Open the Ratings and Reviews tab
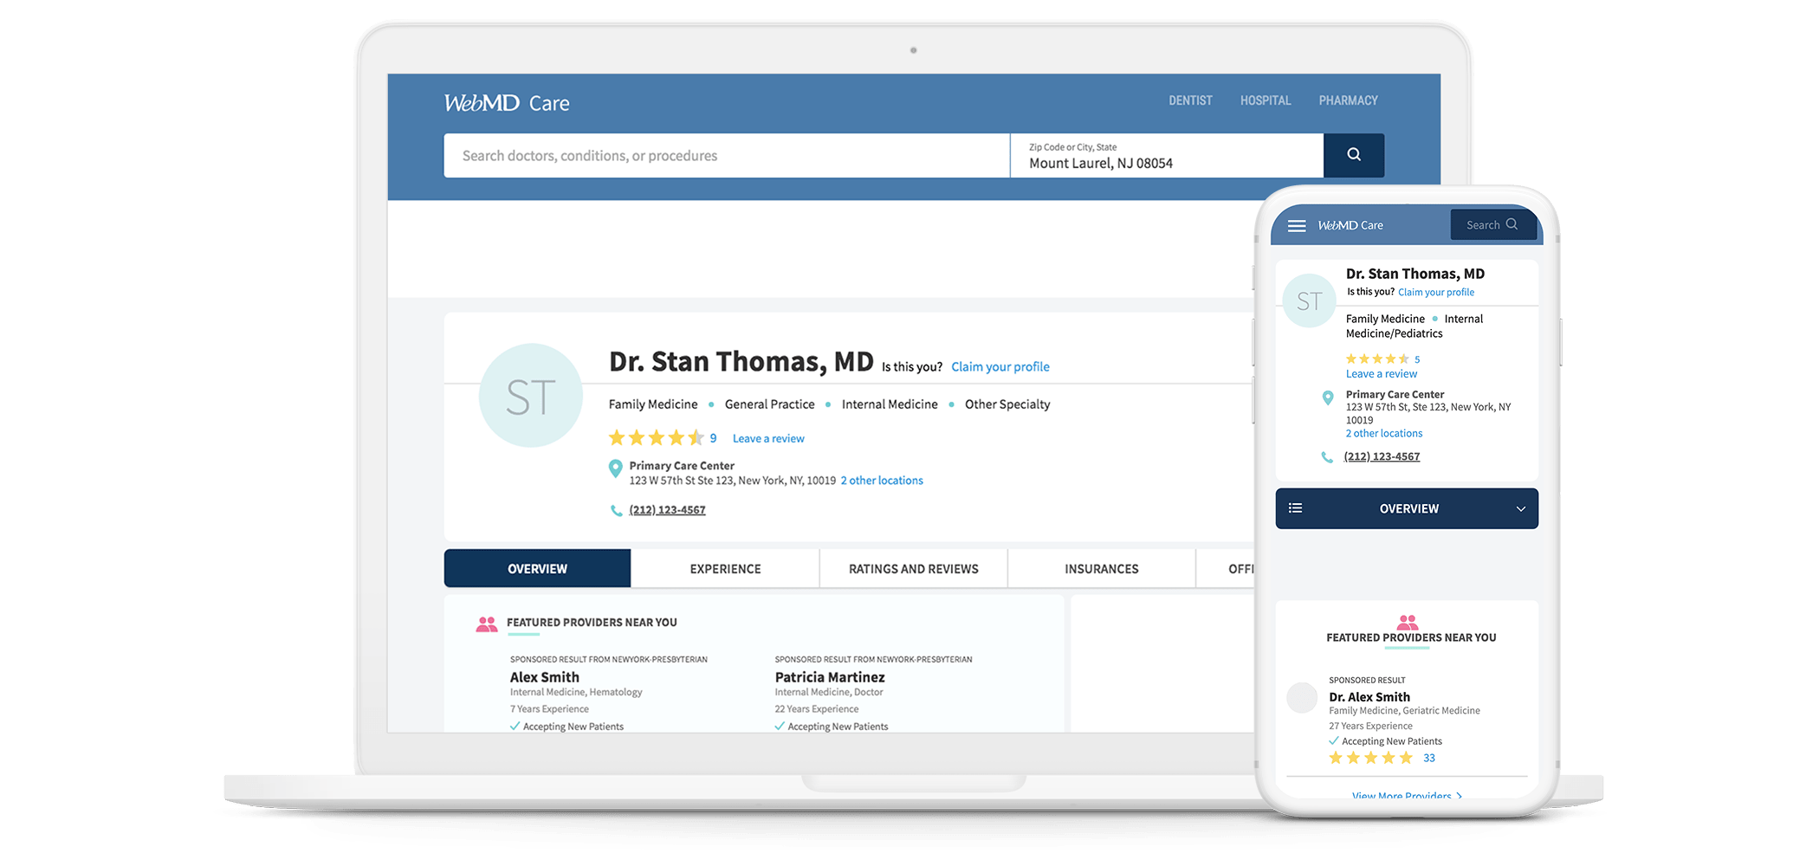Screen dimensions: 1819x866 point(913,569)
